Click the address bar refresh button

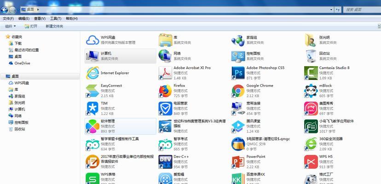coord(338,10)
